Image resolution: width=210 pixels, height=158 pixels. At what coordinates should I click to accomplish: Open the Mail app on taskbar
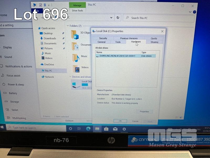[115, 129]
